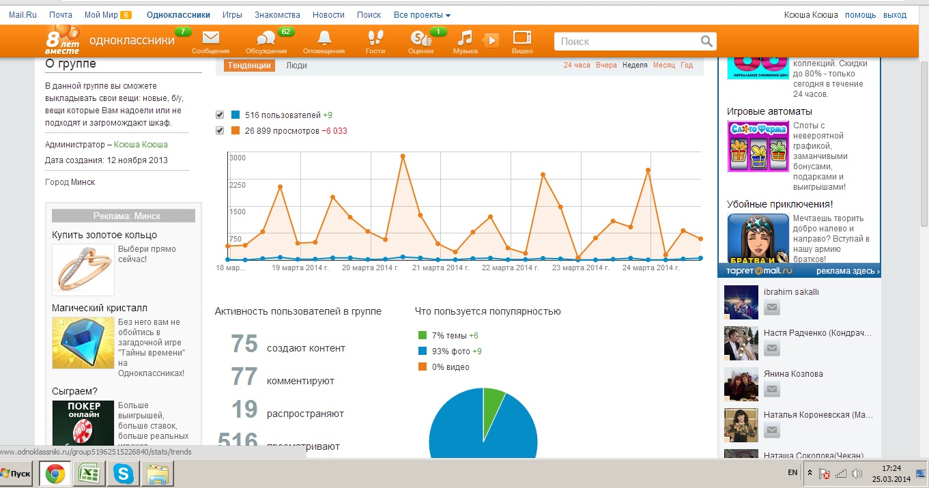
Task: Click the taskbar clock 17:24
Action: (x=892, y=468)
